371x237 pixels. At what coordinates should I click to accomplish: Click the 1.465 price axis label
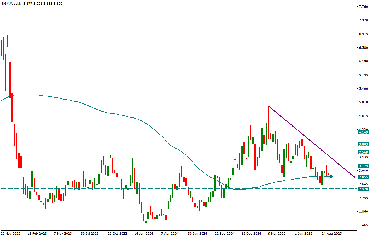[364, 225]
